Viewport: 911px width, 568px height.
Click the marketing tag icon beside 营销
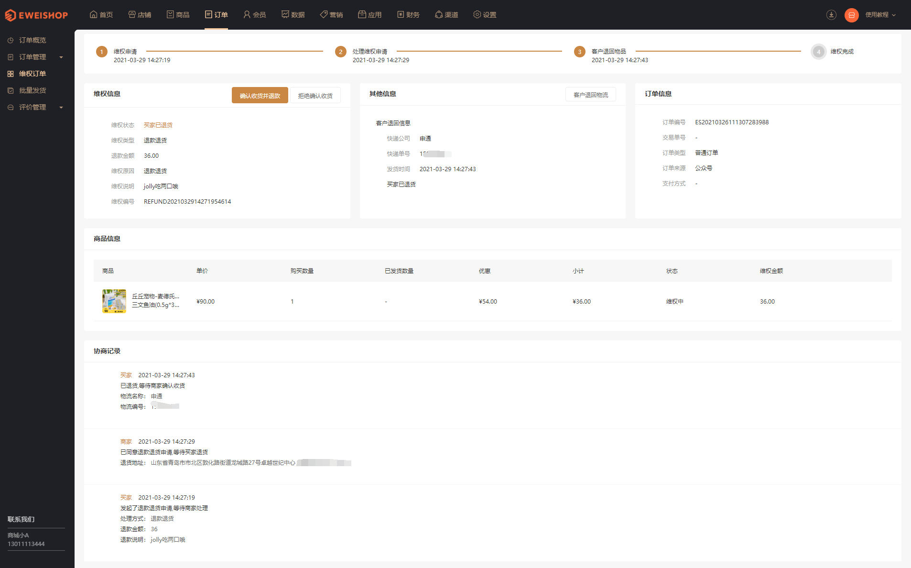(x=324, y=14)
